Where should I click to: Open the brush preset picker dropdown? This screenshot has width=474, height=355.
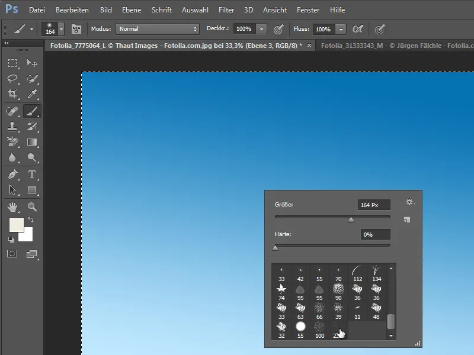coord(62,29)
